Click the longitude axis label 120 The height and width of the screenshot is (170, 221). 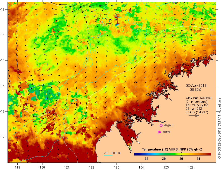coord(42,167)
